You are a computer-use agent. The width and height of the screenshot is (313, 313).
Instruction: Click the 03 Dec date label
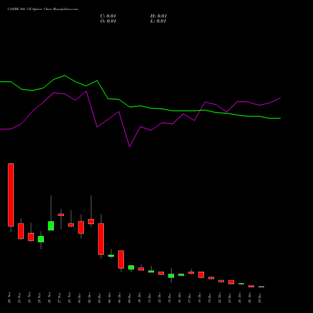[100, 297]
